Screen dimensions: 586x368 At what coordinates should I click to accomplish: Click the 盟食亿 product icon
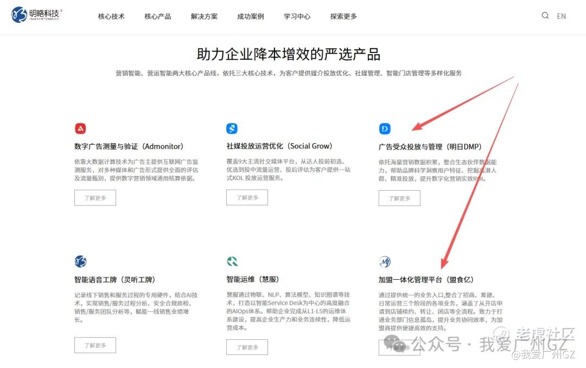pos(385,262)
